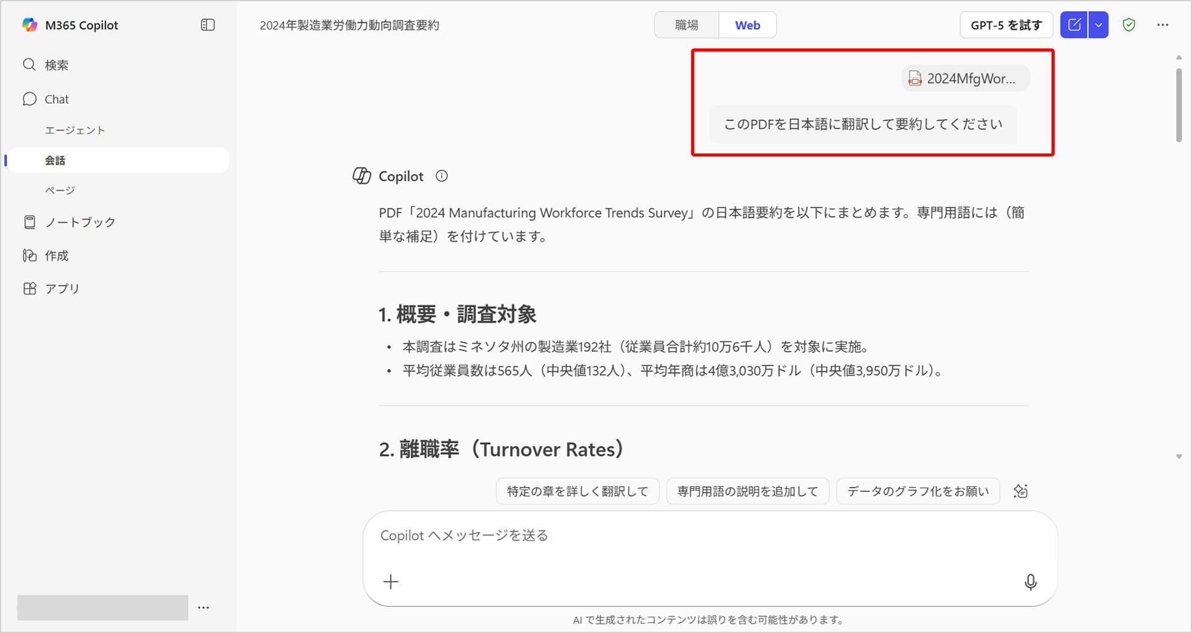The image size is (1192, 633).
Task: Choose suggestion 特定の章を詳しく翻訳して
Action: tap(577, 491)
